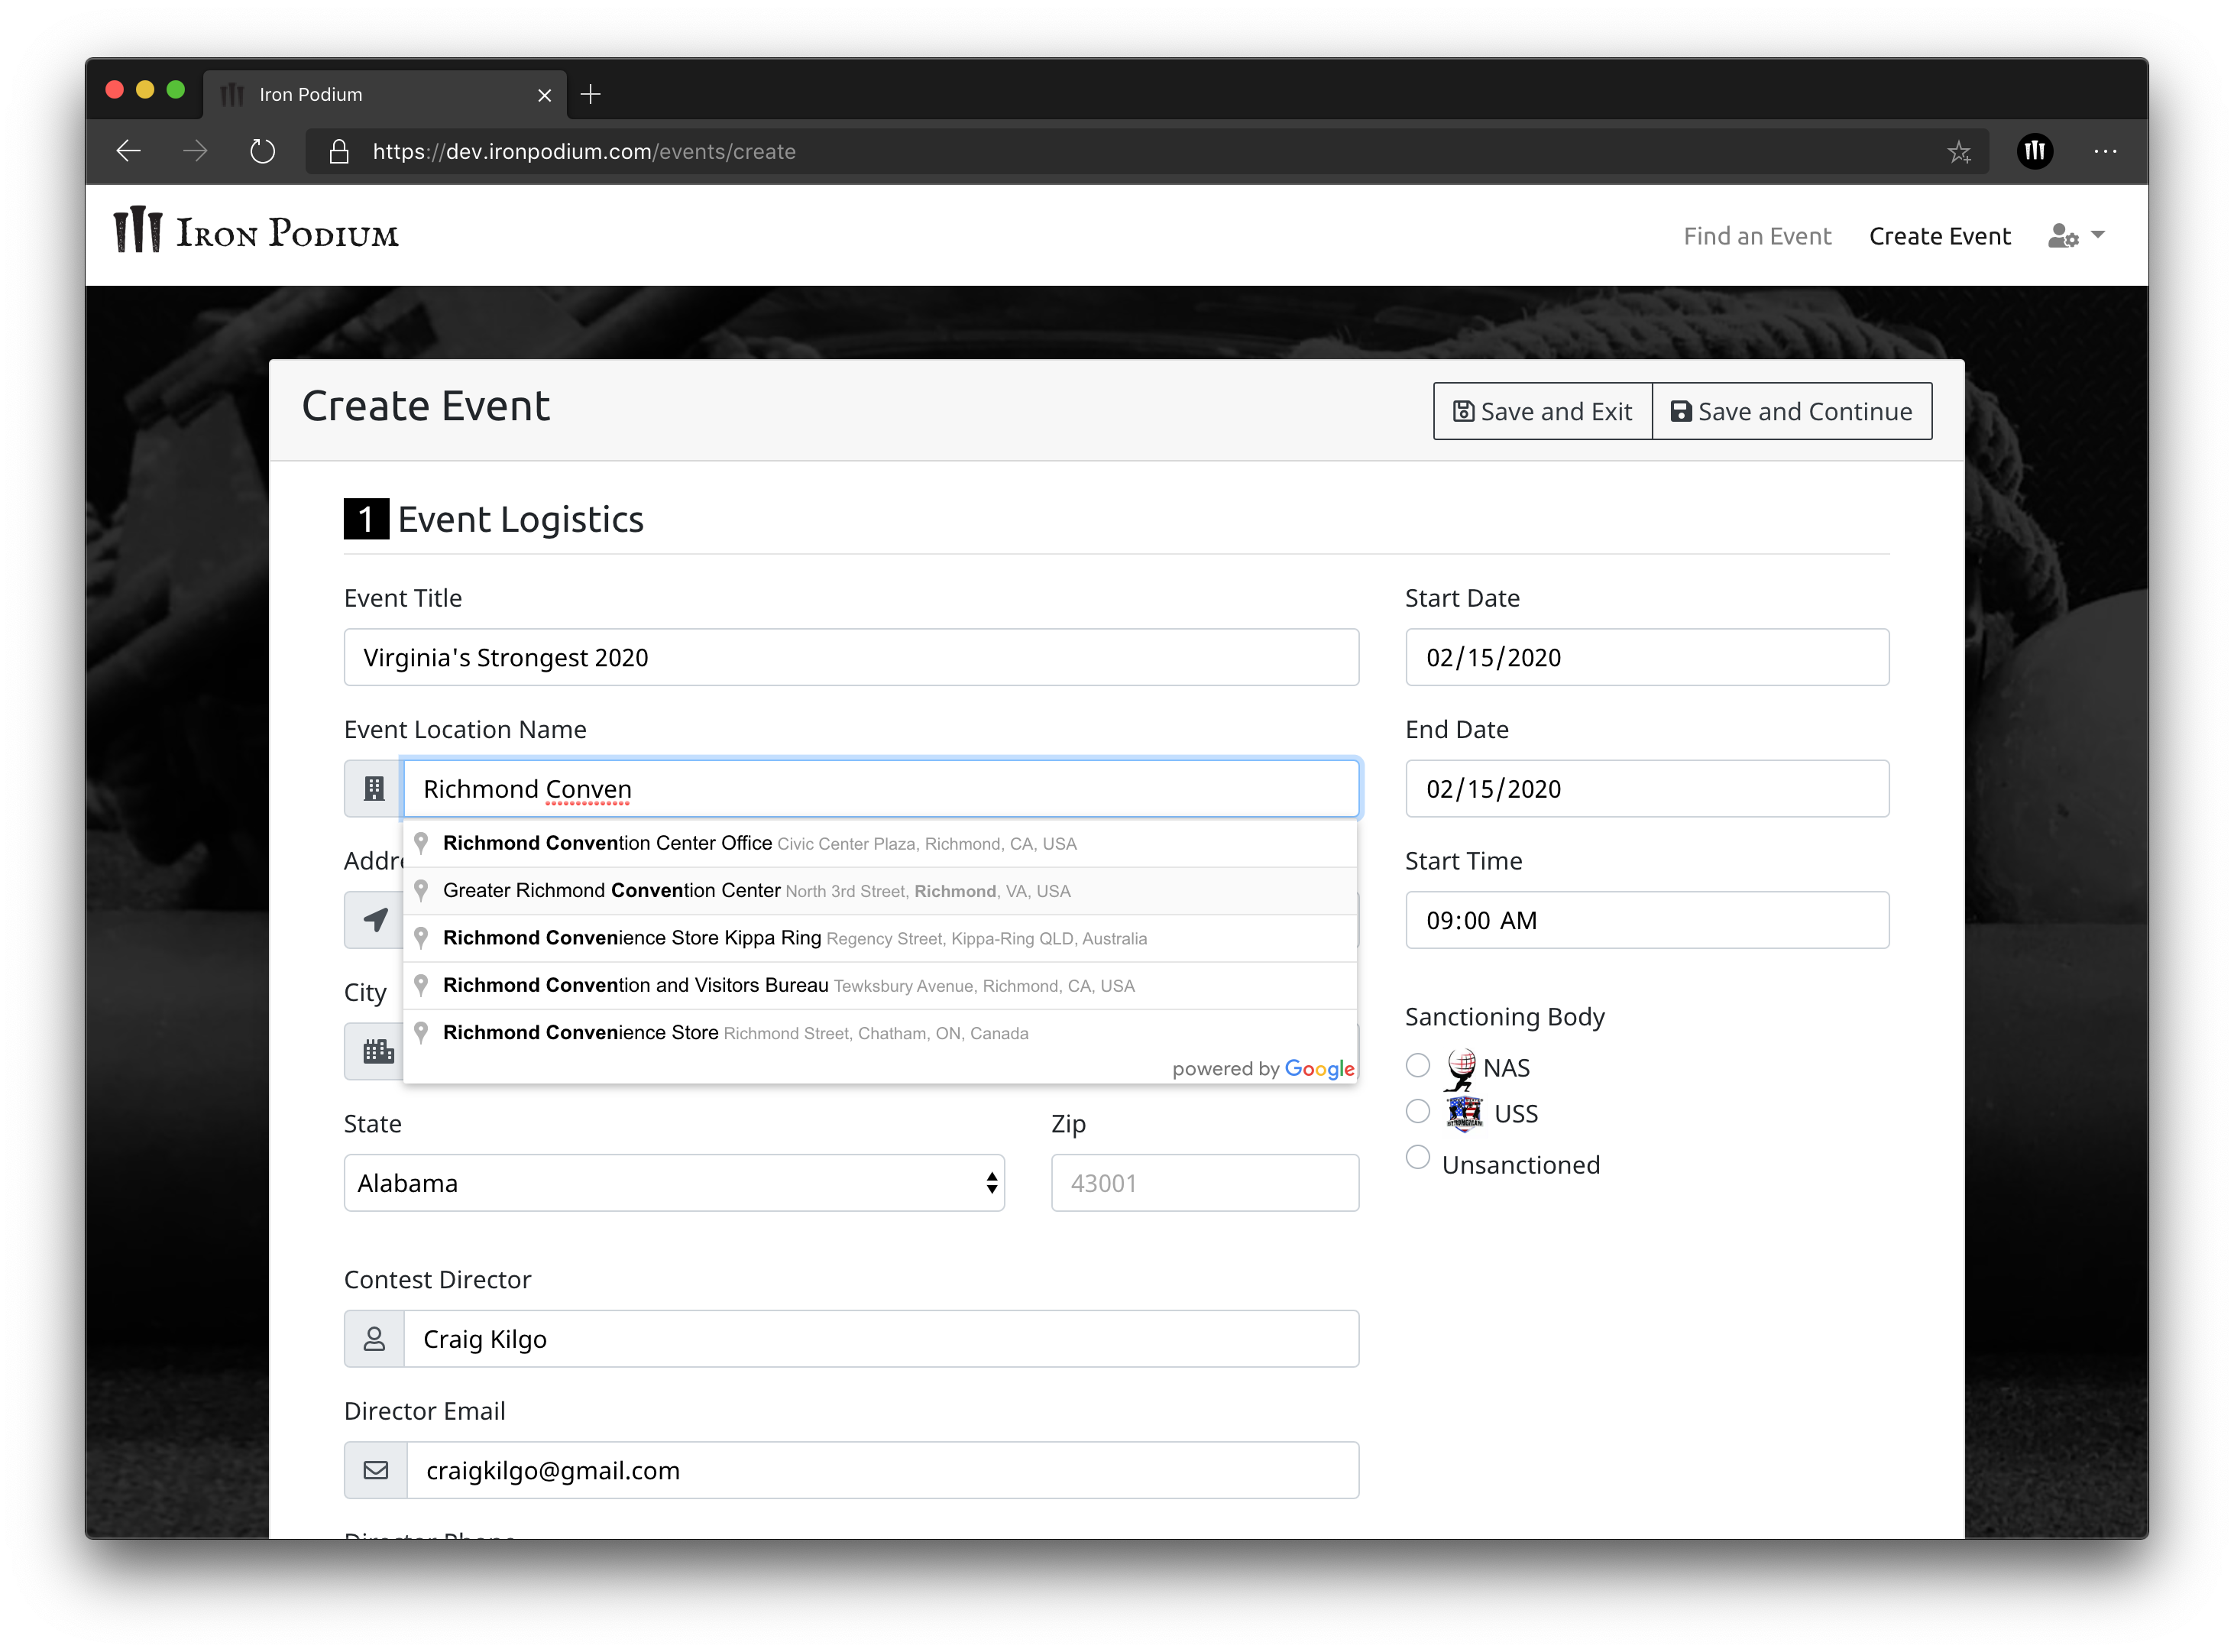Select the Unsanctioned radio option
Image resolution: width=2234 pixels, height=1652 pixels.
tap(1417, 1158)
